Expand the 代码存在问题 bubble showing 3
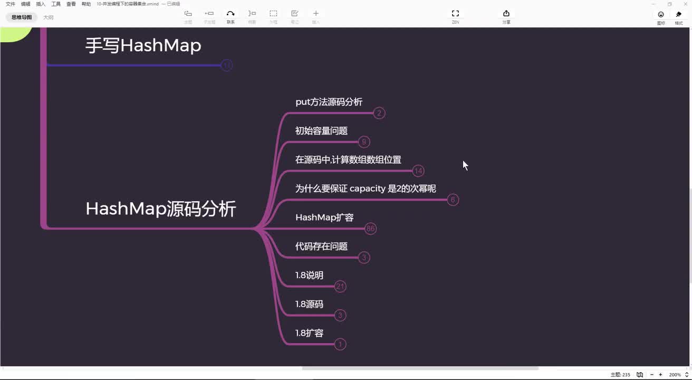692x380 pixels. tap(364, 258)
